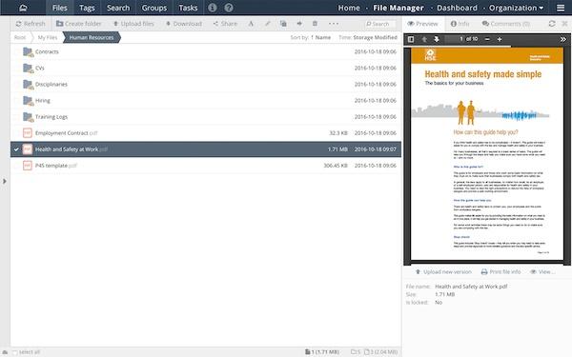Open PDF viewer tools double-chevron menu
Image resolution: width=572 pixels, height=357 pixels.
pyautogui.click(x=562, y=39)
